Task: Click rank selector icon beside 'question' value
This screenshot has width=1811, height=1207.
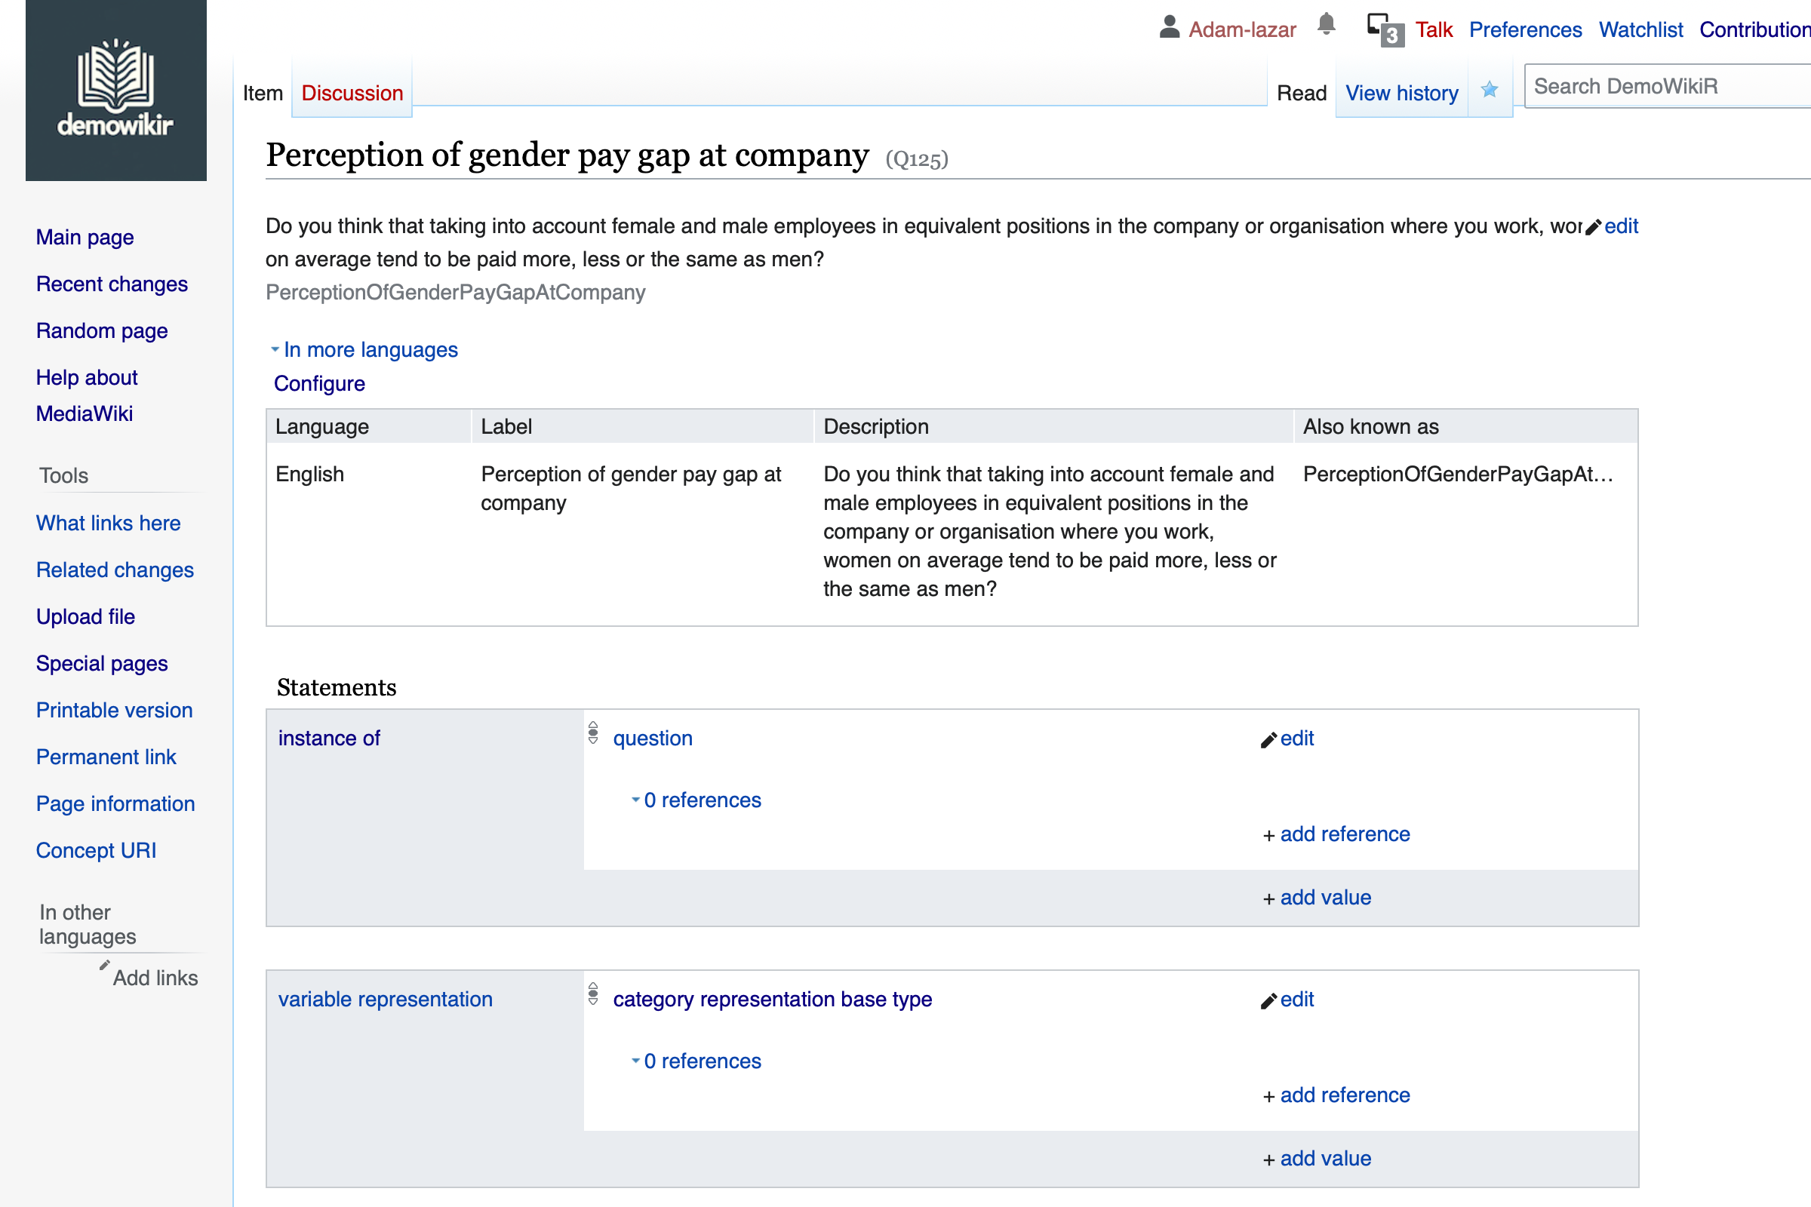Action: [x=593, y=732]
